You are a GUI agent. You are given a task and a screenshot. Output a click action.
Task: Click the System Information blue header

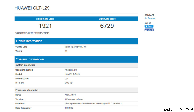click(x=76, y=59)
